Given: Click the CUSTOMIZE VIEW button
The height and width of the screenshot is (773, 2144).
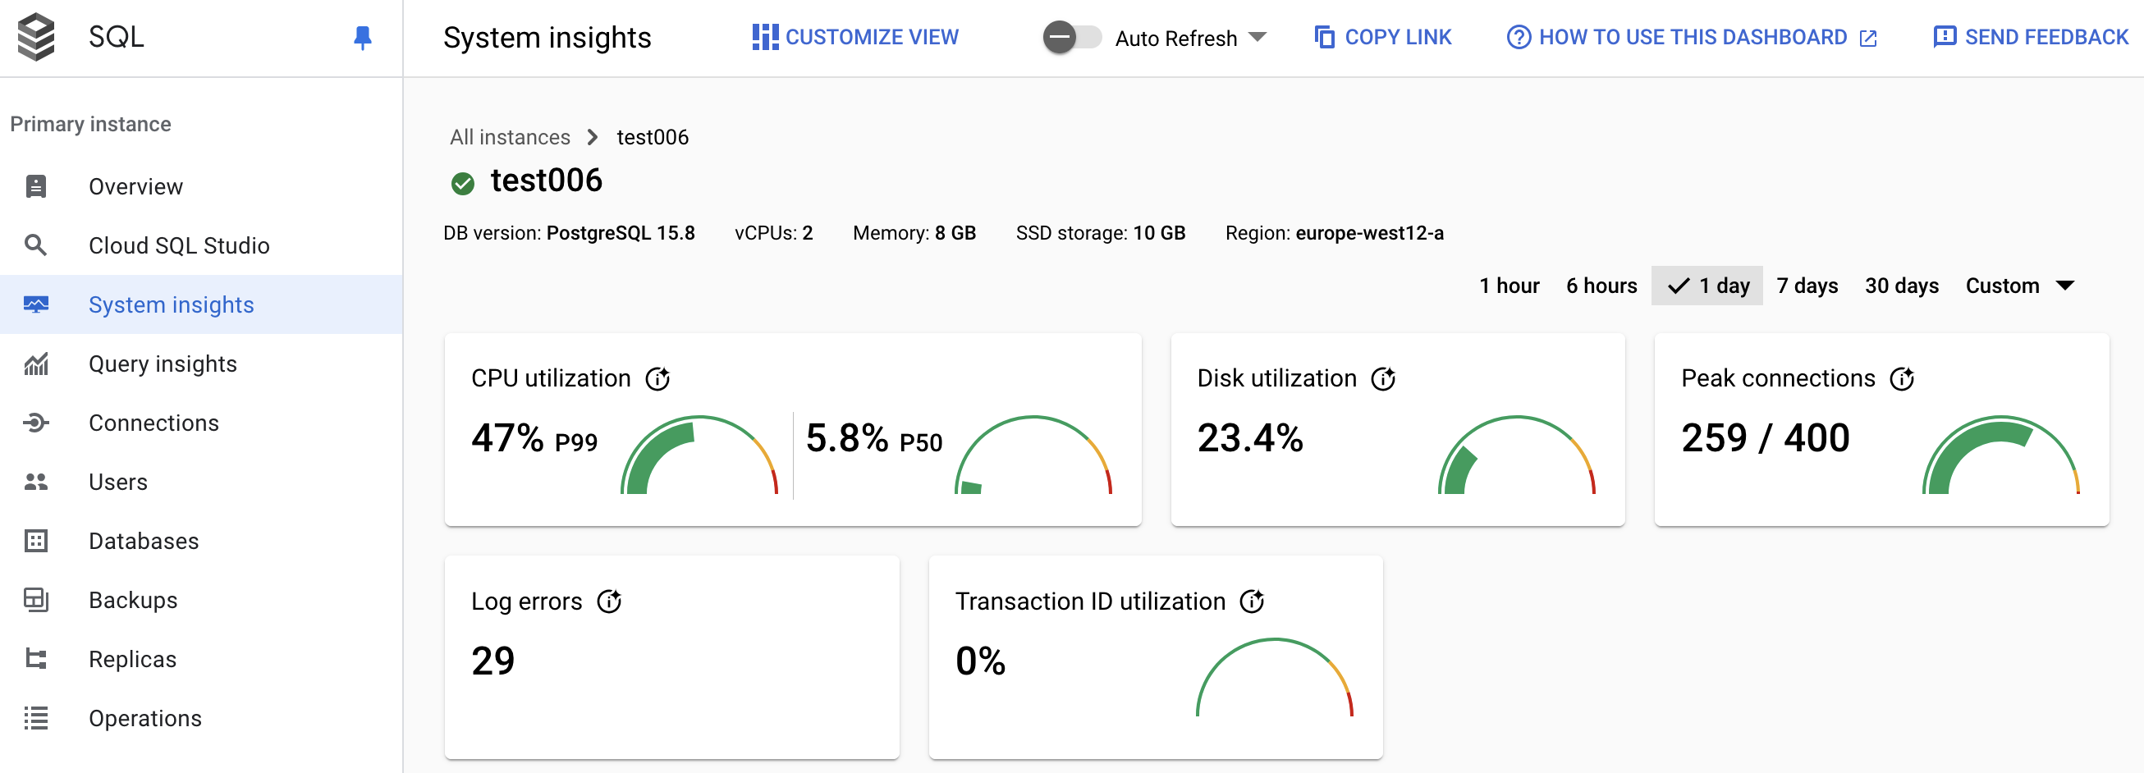Looking at the screenshot, I should (855, 38).
